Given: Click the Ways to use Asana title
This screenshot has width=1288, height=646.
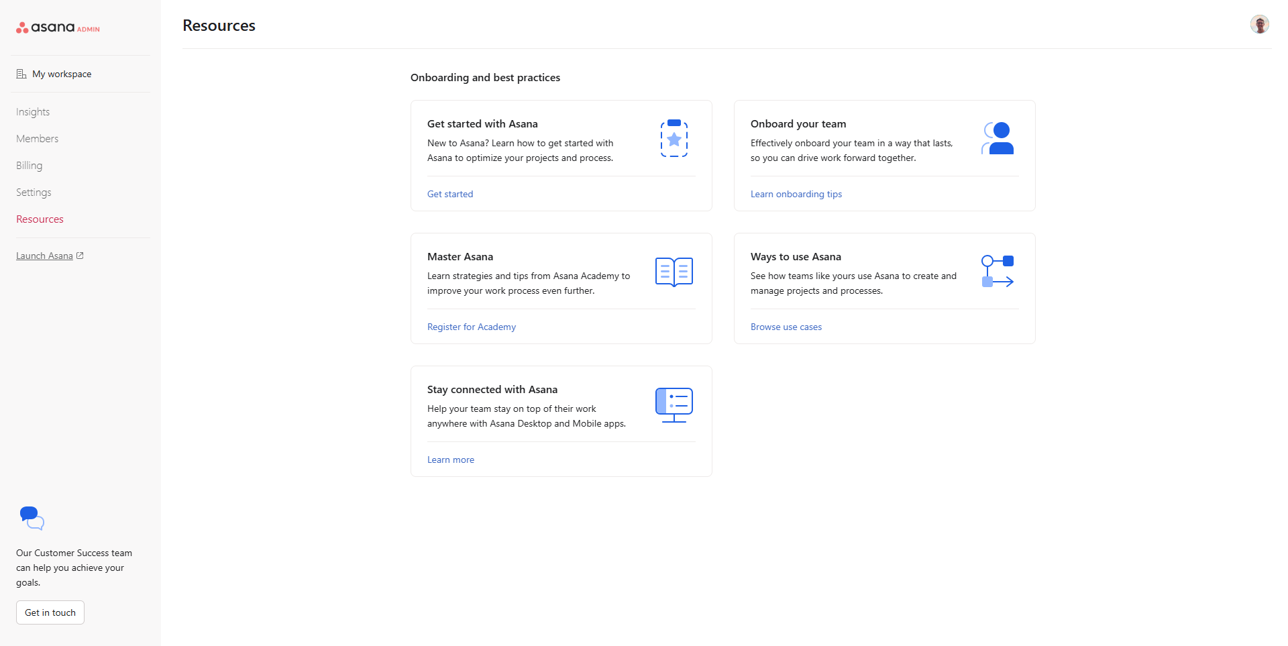Looking at the screenshot, I should pos(796,257).
